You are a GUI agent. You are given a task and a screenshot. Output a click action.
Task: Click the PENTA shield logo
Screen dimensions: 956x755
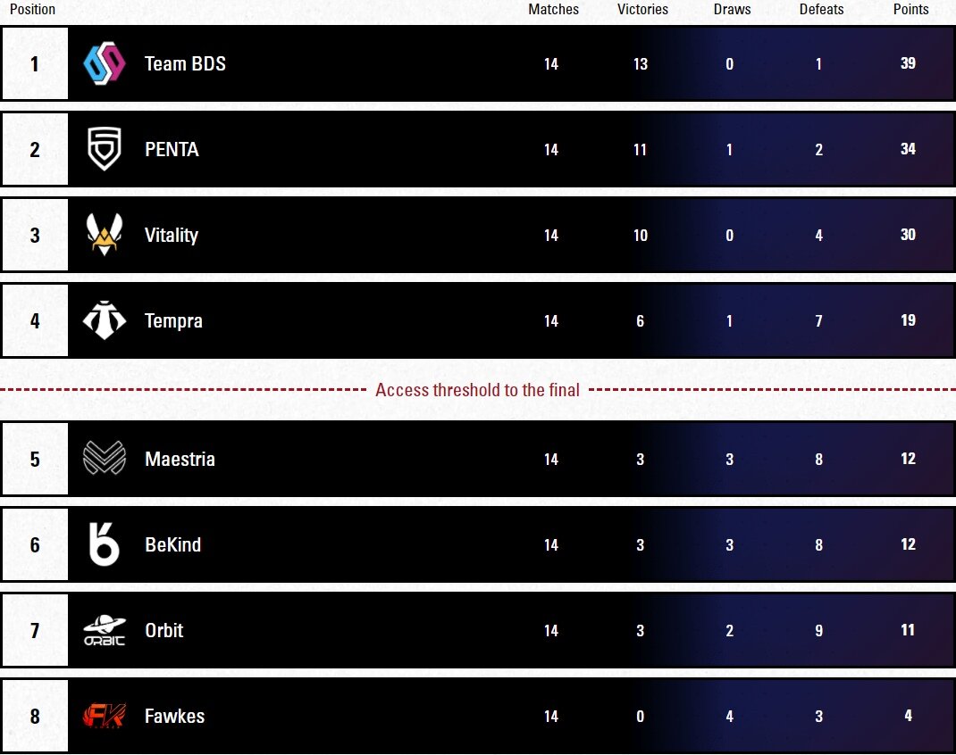(x=105, y=148)
